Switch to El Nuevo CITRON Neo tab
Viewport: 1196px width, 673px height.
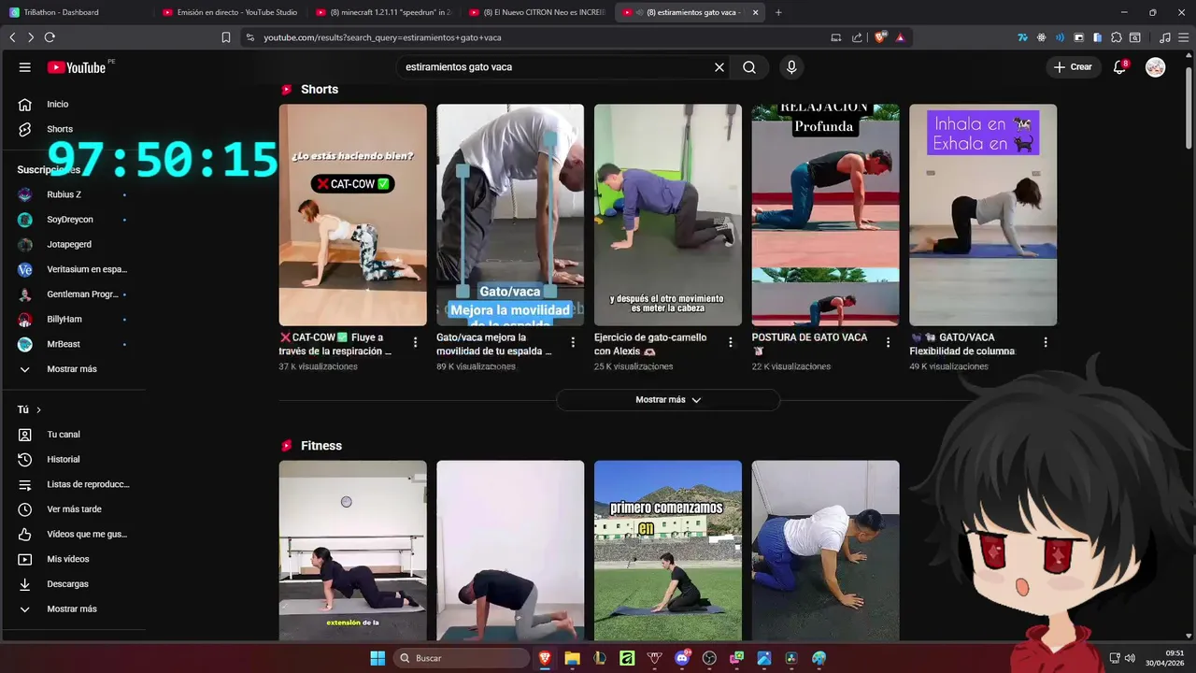537,12
